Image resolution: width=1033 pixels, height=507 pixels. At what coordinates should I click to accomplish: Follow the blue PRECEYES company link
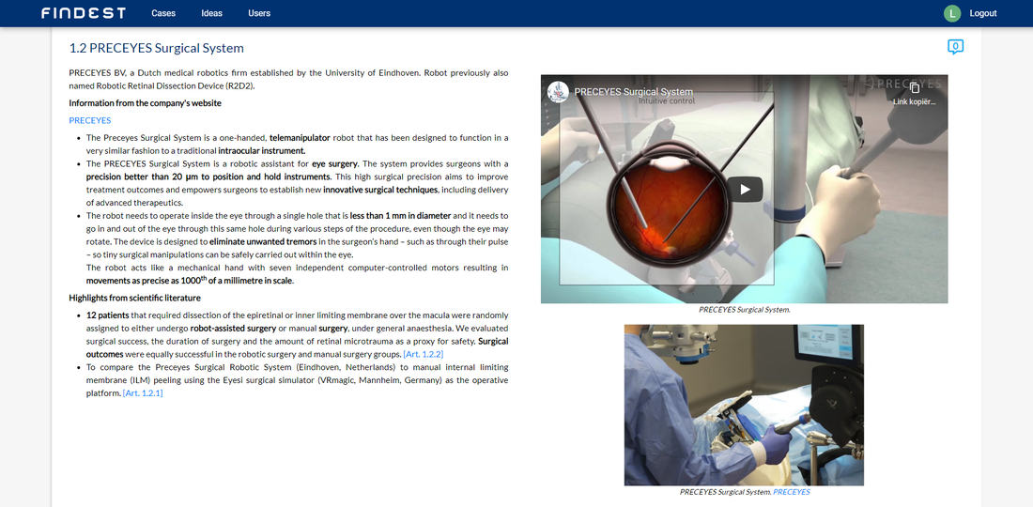(89, 120)
